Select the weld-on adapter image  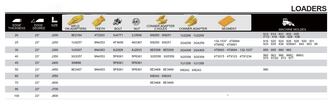tap(75, 20)
